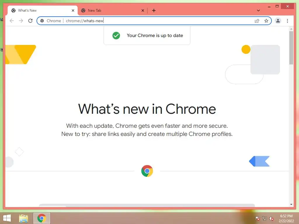The width and height of the screenshot is (299, 224).
Task: Click the green up-to-date checkmark icon
Action: coord(116,36)
